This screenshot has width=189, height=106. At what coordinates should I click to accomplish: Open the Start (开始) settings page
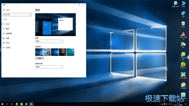pos(8,43)
